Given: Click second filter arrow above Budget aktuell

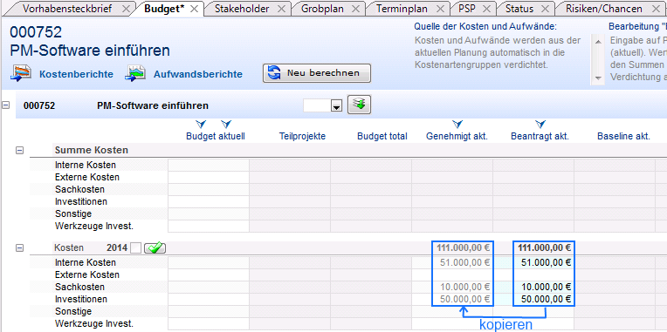Looking at the screenshot, I should 226,124.
